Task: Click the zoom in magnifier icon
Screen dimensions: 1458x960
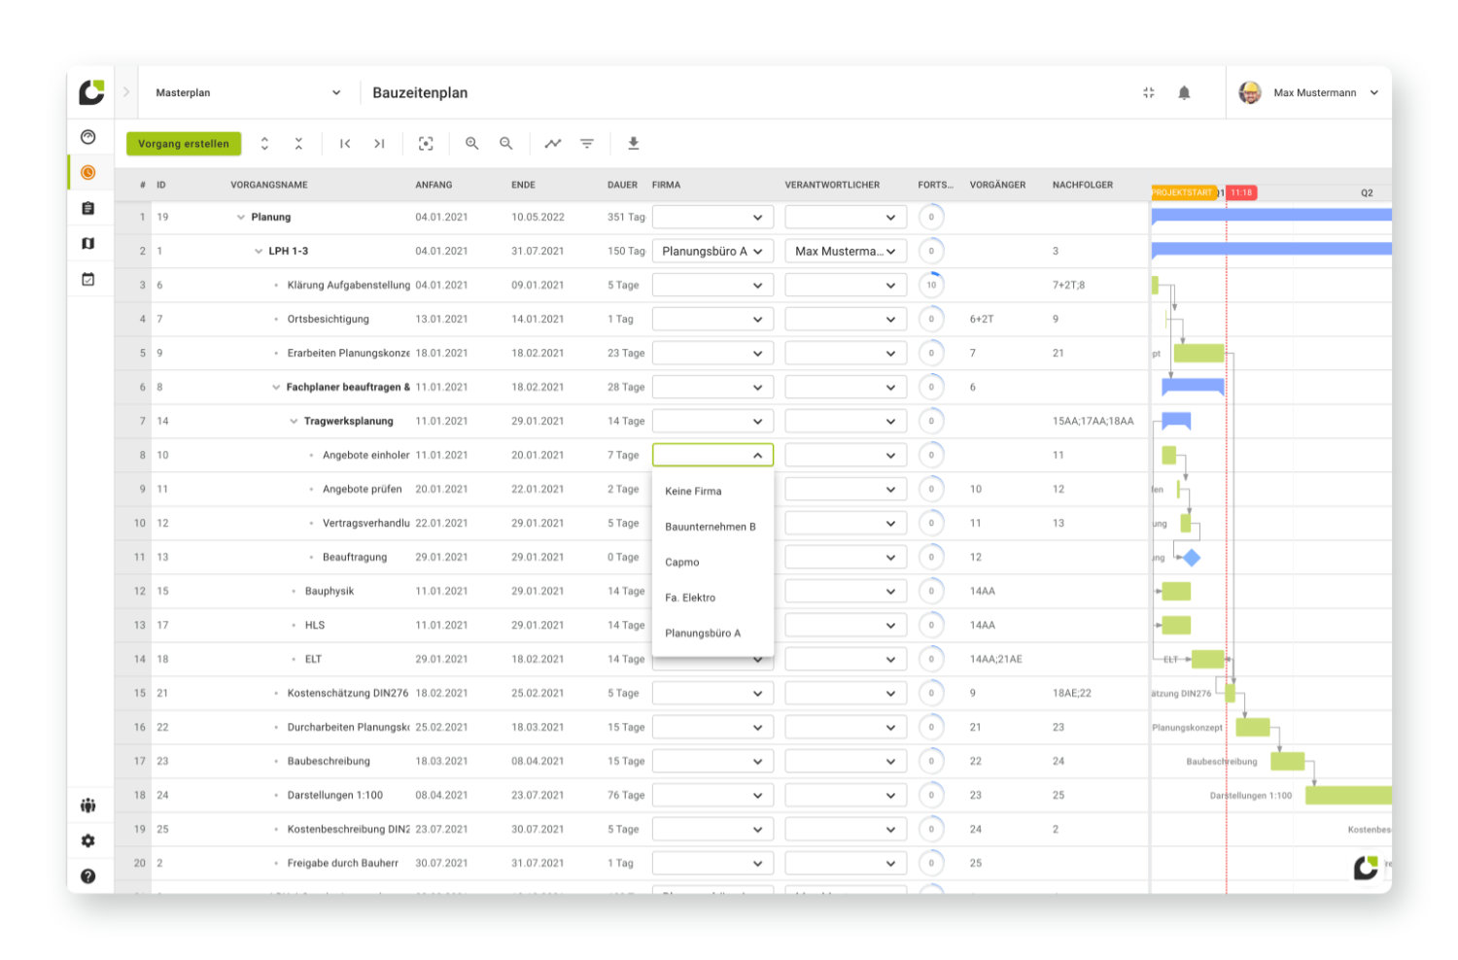Action: (x=471, y=144)
